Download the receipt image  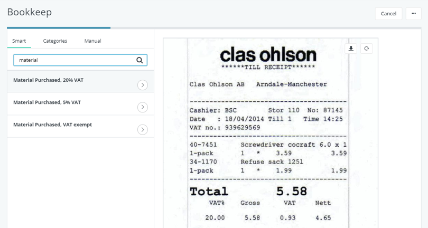(351, 49)
